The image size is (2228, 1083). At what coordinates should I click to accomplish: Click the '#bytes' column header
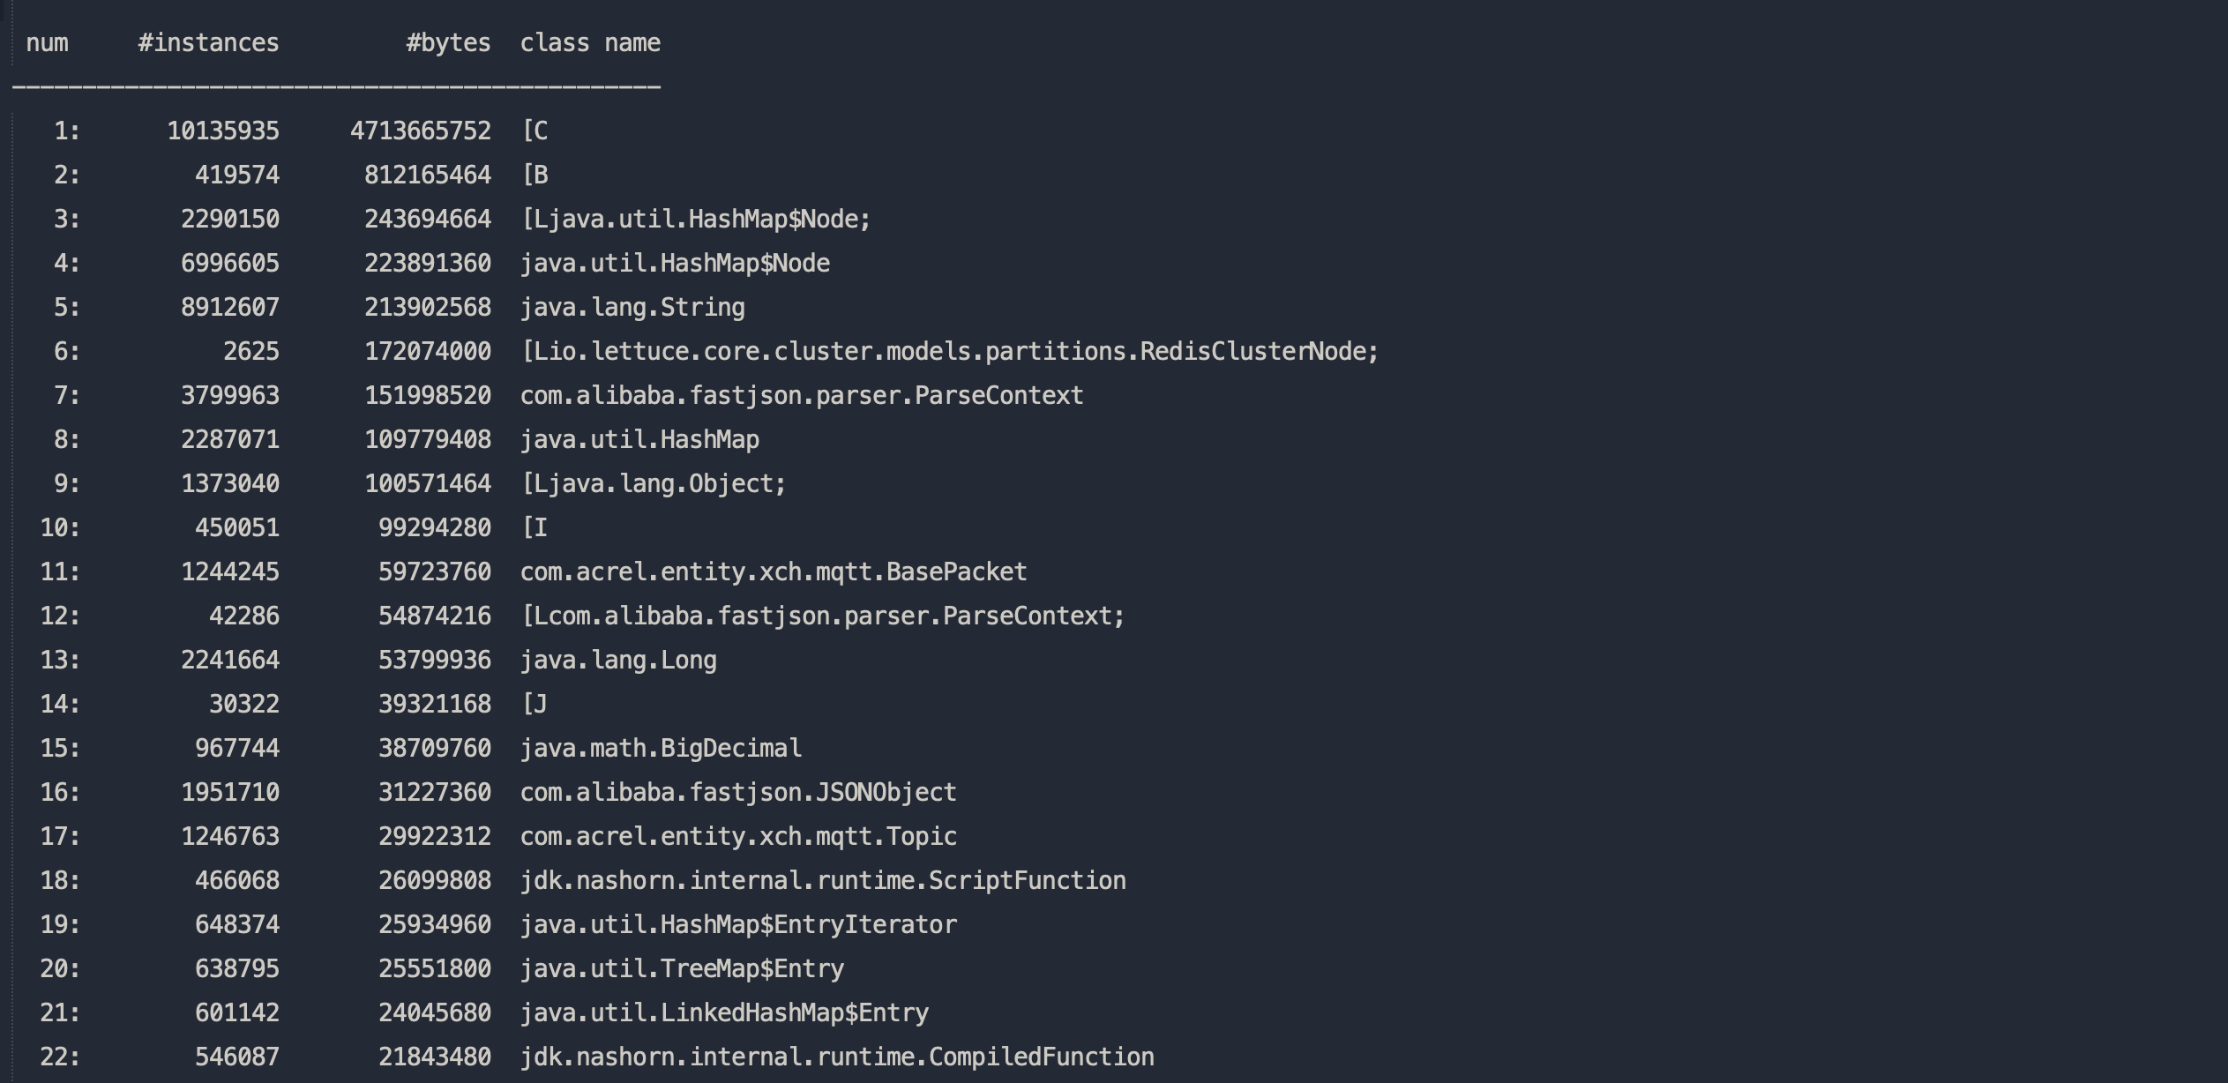point(448,43)
